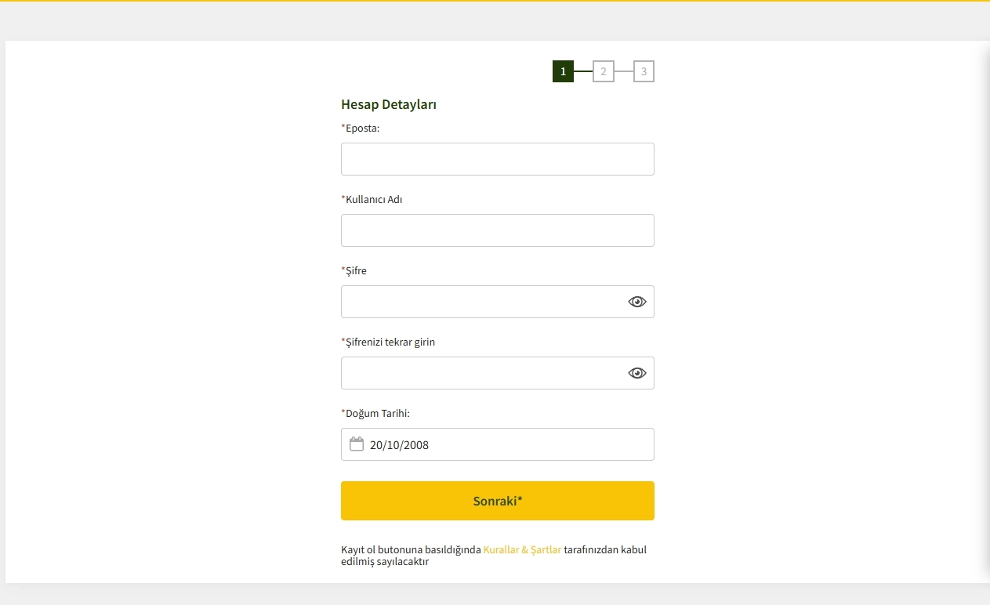This screenshot has height=605, width=990.
Task: Focus the Kullanıcı Adı text box
Action: click(498, 230)
